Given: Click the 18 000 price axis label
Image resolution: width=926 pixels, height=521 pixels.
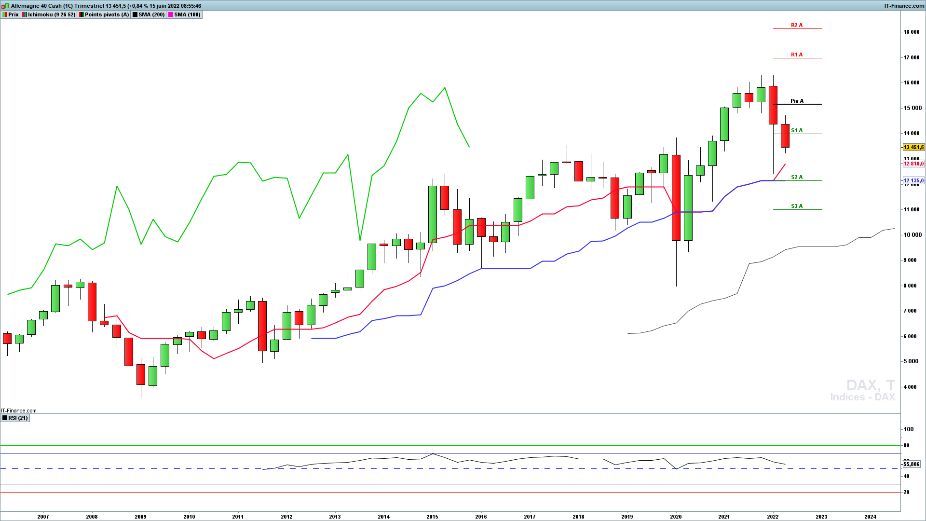Looking at the screenshot, I should [x=912, y=32].
